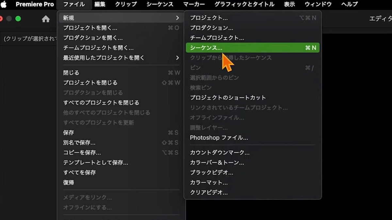Viewport: 392px width, 220px height.
Task: Select 保存 menu item
Action: click(121, 133)
